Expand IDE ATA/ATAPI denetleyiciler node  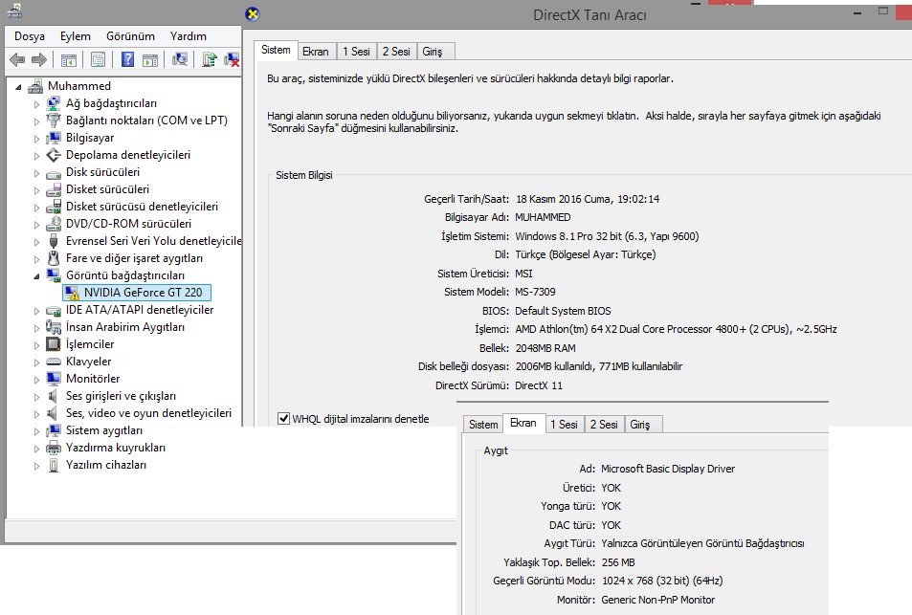tap(36, 311)
